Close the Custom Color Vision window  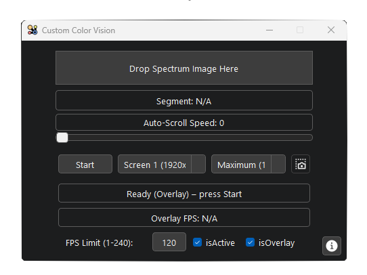[331, 30]
